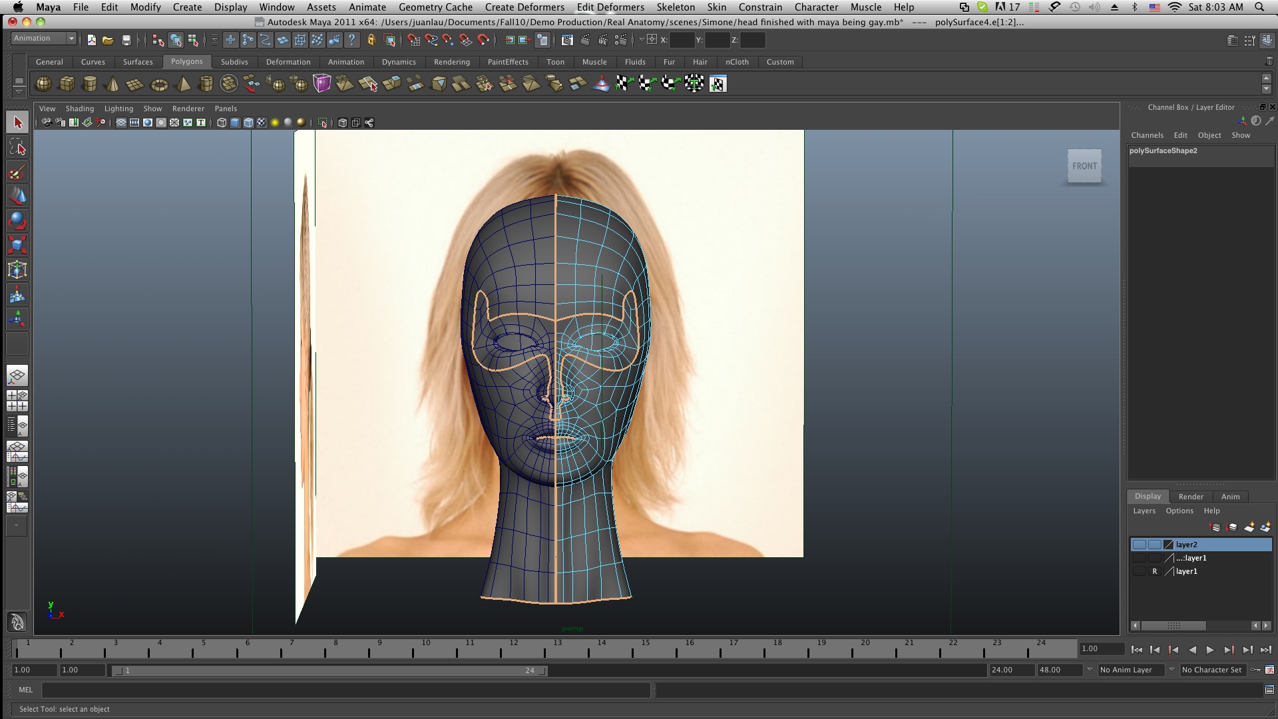Click the MEL script type label
Image resolution: width=1278 pixels, height=719 pixels.
coord(25,690)
